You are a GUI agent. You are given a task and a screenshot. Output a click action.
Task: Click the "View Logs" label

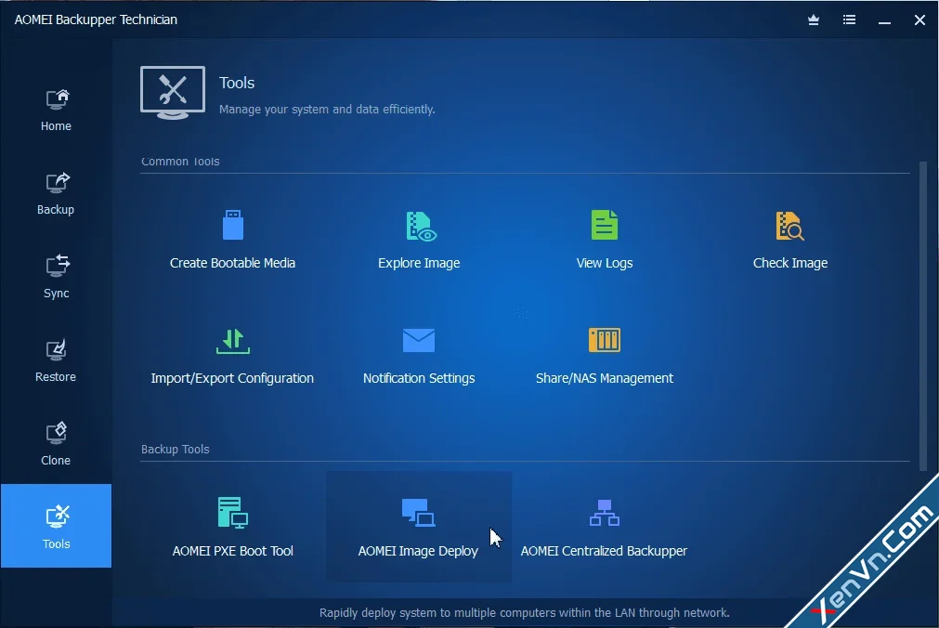(605, 263)
